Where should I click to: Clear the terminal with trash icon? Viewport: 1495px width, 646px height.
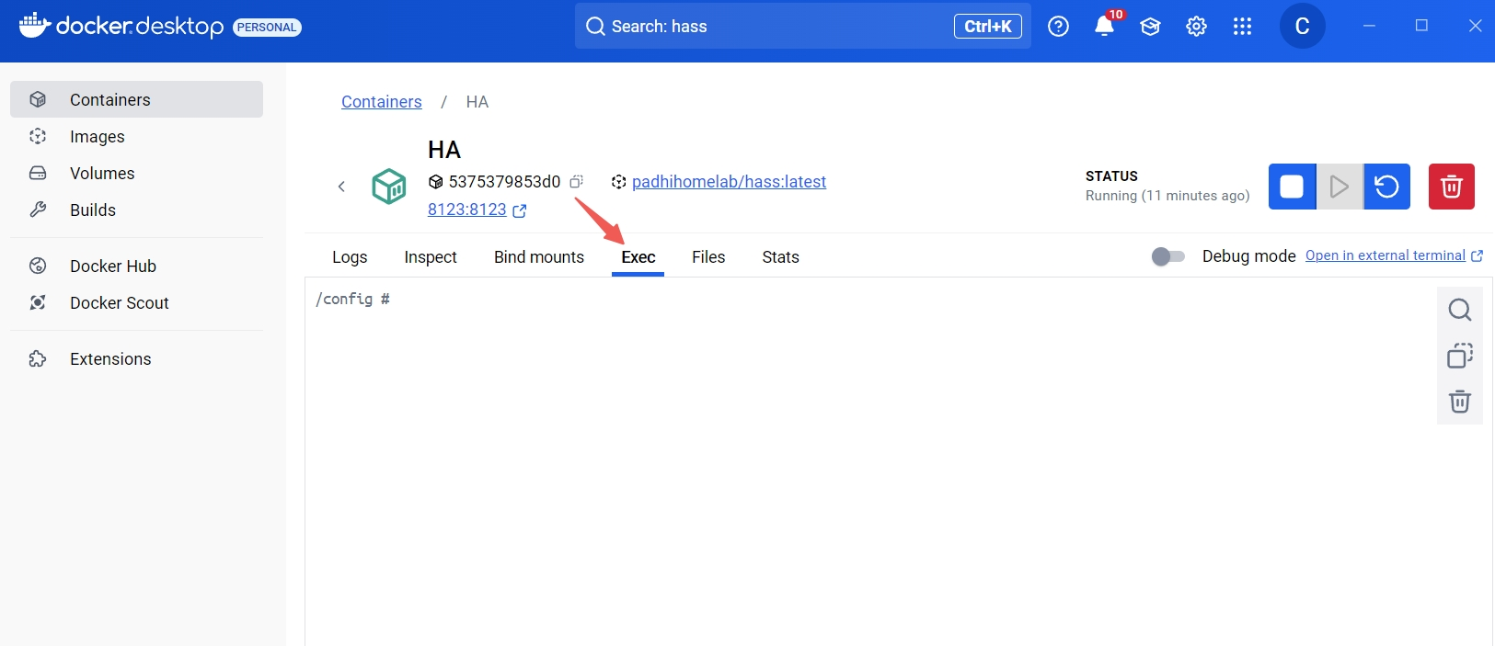click(1459, 402)
